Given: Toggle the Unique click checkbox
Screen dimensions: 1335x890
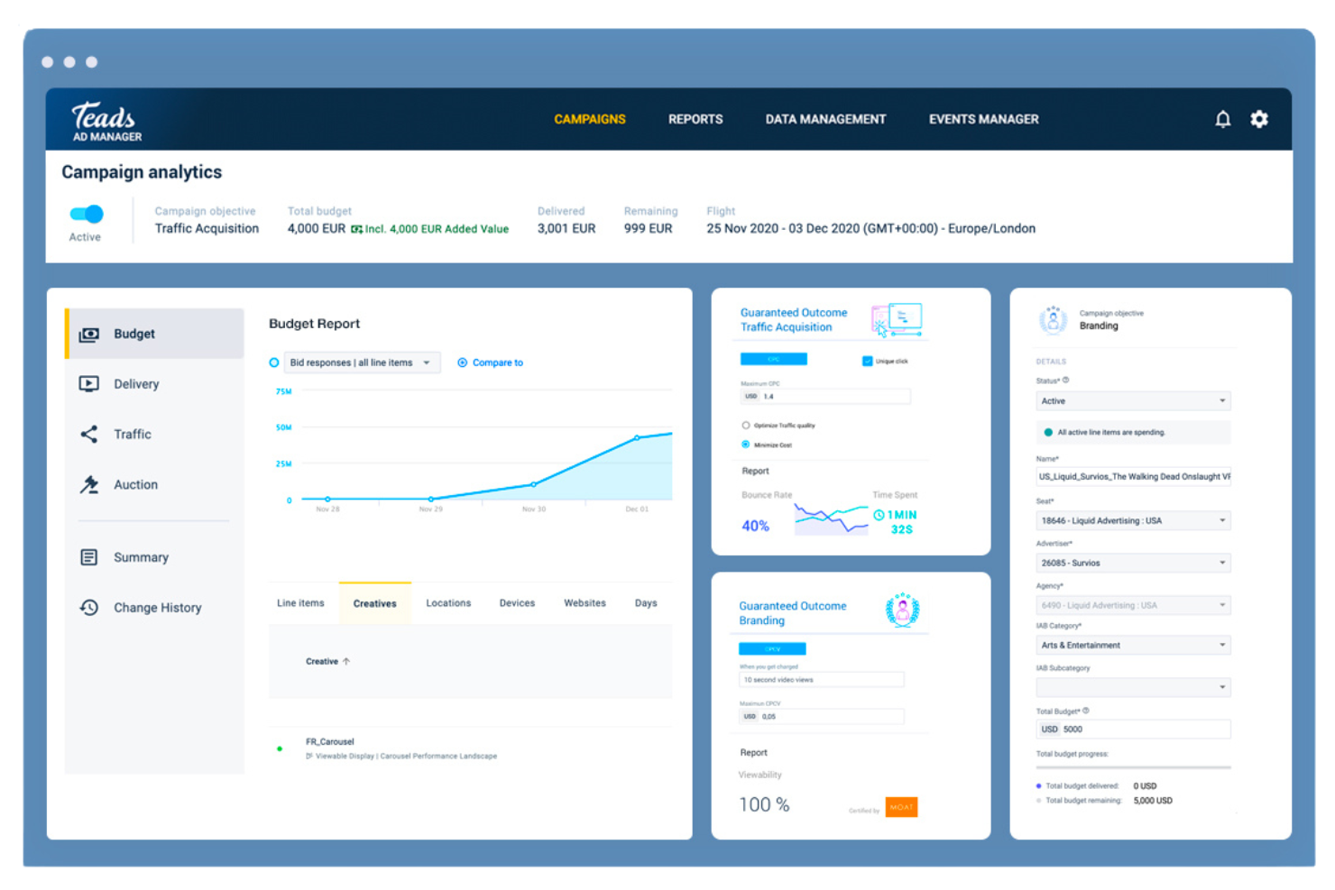Looking at the screenshot, I should (867, 361).
